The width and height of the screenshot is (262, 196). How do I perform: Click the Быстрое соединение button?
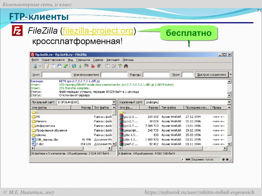coord(212,75)
